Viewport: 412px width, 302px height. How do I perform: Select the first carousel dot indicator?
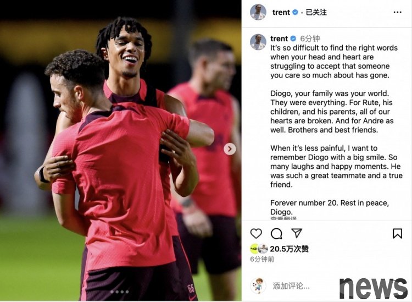click(x=112, y=292)
